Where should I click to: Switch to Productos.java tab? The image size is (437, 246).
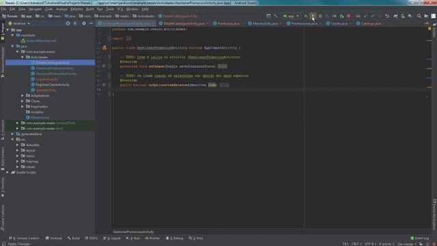click(x=228, y=23)
